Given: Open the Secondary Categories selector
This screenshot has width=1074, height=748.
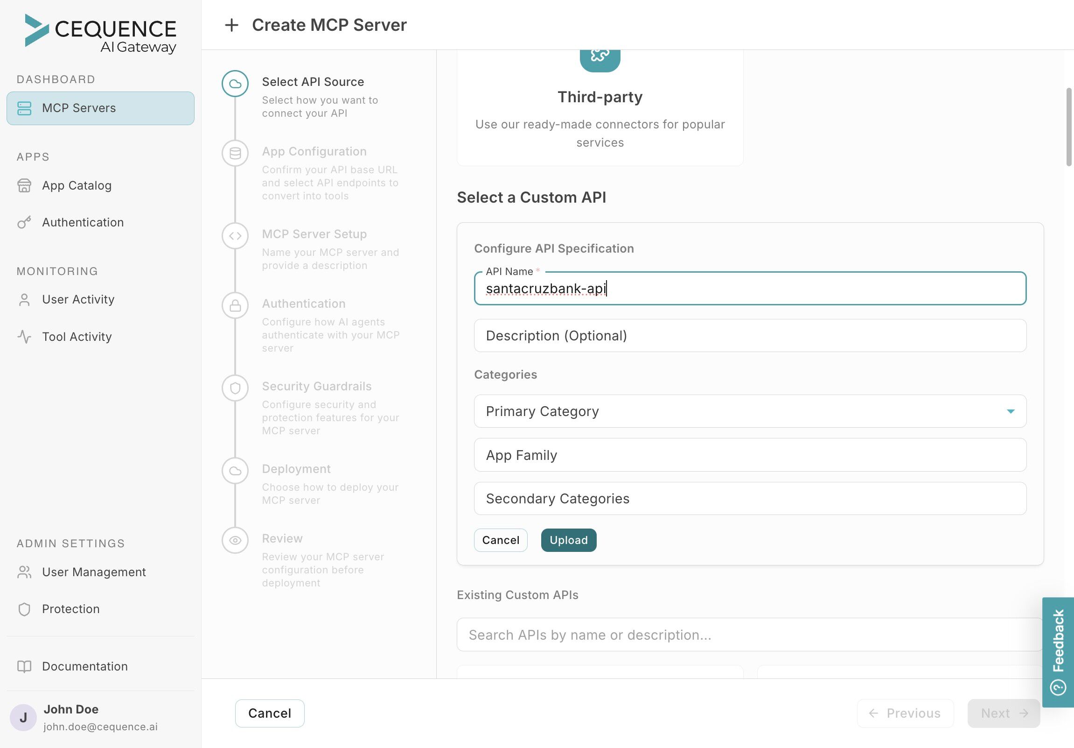Looking at the screenshot, I should click(x=749, y=498).
